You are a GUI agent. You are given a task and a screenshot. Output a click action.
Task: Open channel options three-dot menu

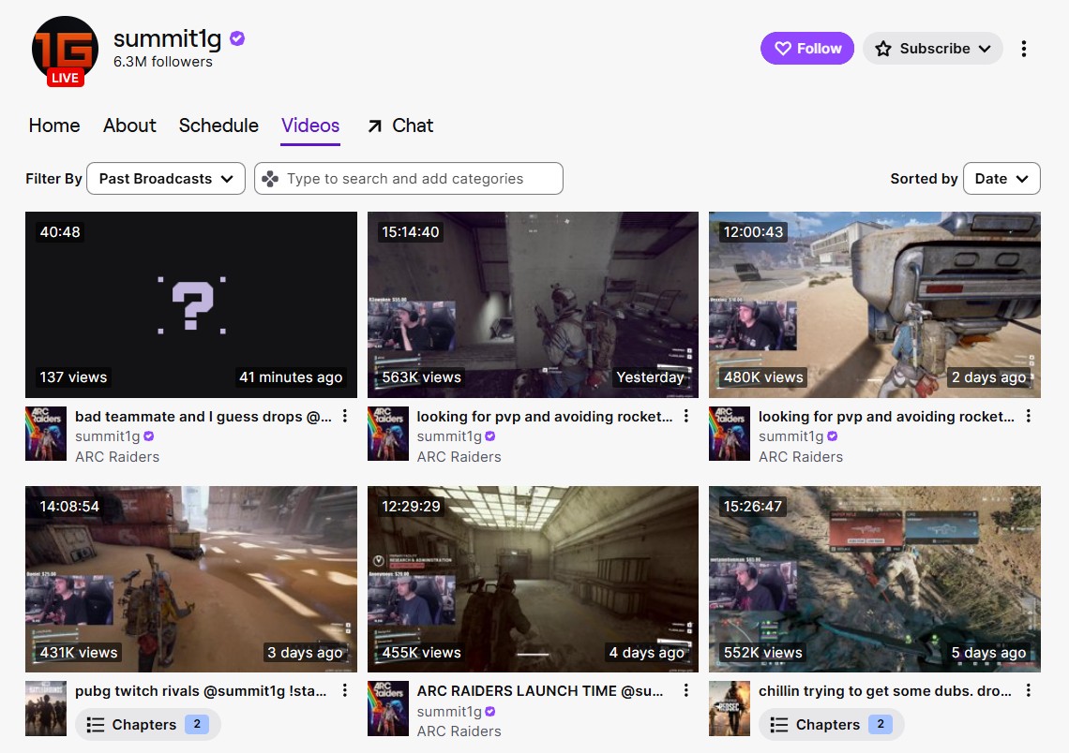tap(1023, 49)
